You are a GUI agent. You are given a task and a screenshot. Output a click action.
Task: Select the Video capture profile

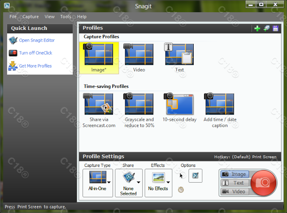[139, 58]
